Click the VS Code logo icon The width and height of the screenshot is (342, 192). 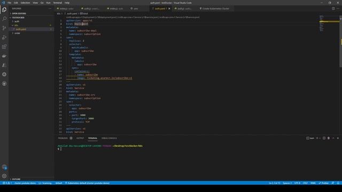click(x=3, y=3)
